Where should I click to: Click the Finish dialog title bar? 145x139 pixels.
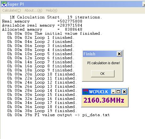point(102,54)
